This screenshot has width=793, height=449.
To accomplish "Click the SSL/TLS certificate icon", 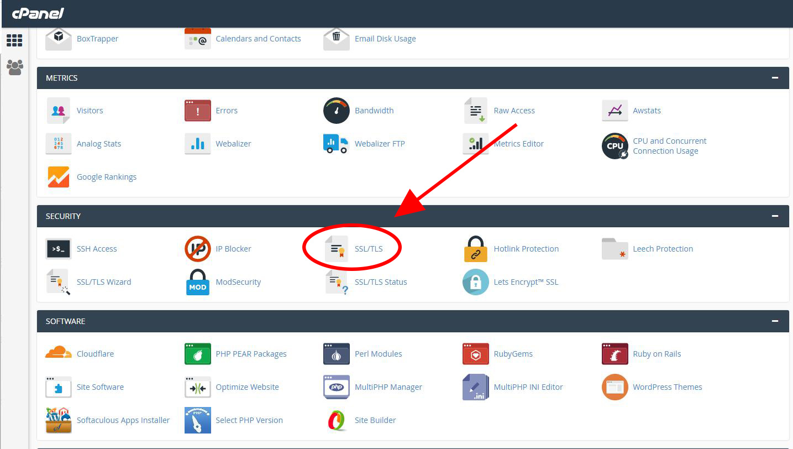I will click(x=337, y=249).
